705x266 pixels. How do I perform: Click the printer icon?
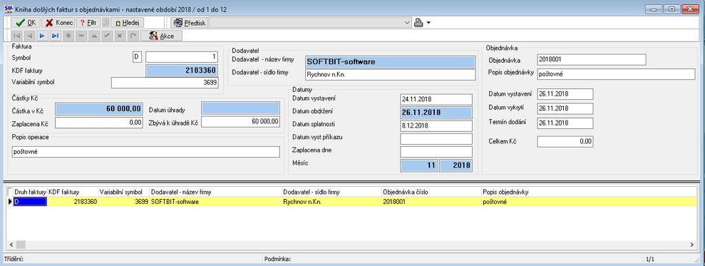click(418, 23)
